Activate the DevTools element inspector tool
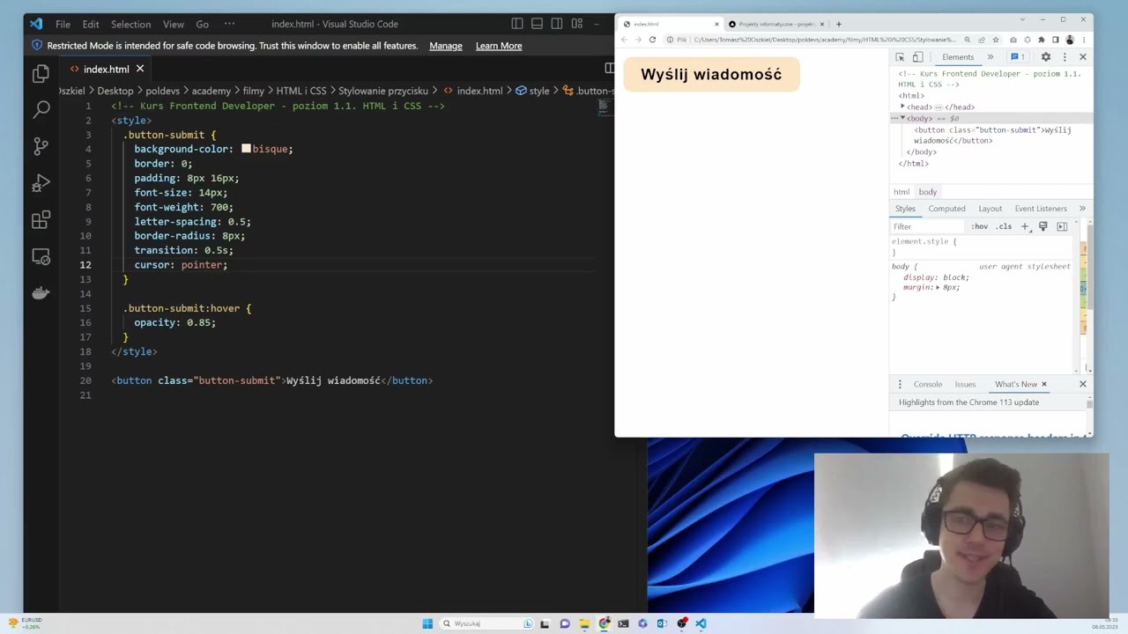1128x634 pixels. coord(900,57)
